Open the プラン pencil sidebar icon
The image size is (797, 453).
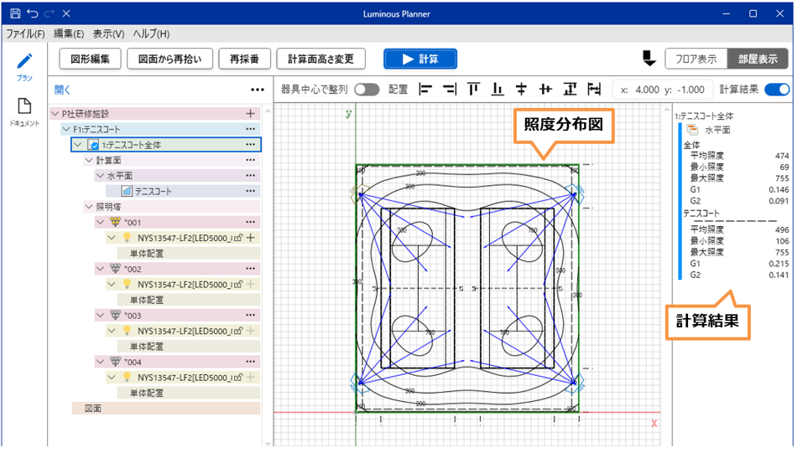click(x=24, y=62)
